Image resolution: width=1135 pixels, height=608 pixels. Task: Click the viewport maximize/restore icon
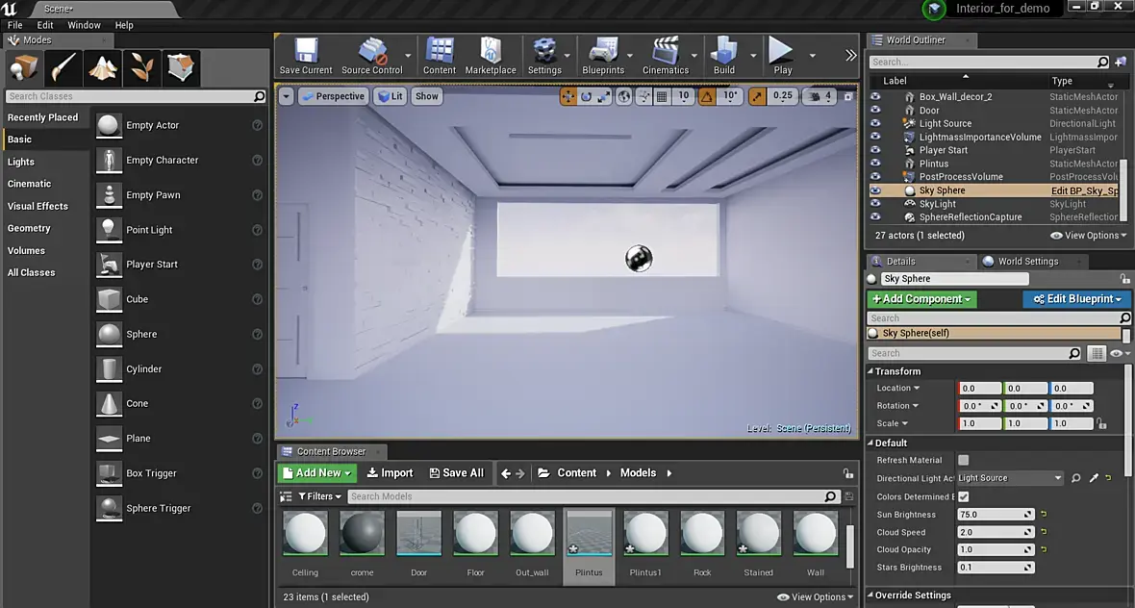pos(848,96)
